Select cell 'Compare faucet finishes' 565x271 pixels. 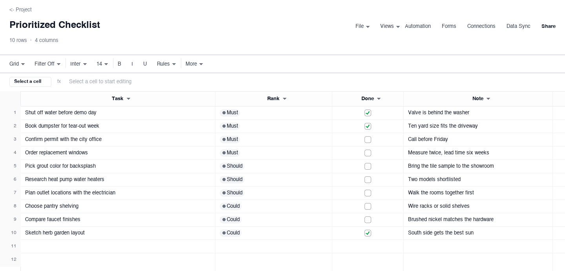point(118,220)
